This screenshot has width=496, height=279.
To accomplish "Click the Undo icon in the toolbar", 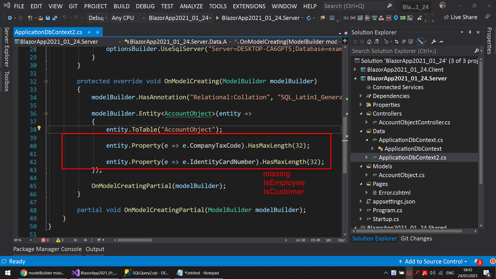I will [65, 18].
